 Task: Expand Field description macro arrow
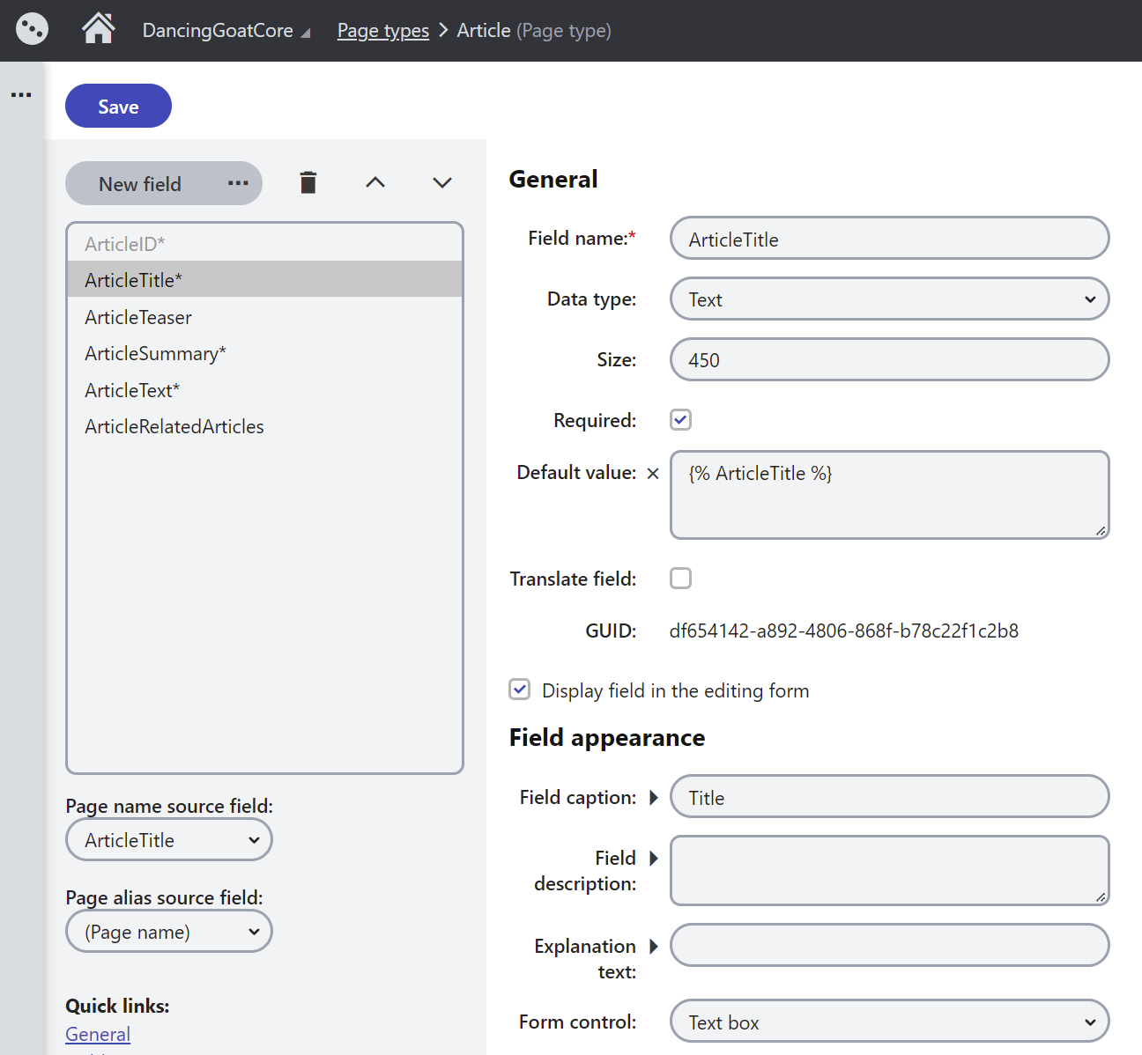[x=654, y=858]
